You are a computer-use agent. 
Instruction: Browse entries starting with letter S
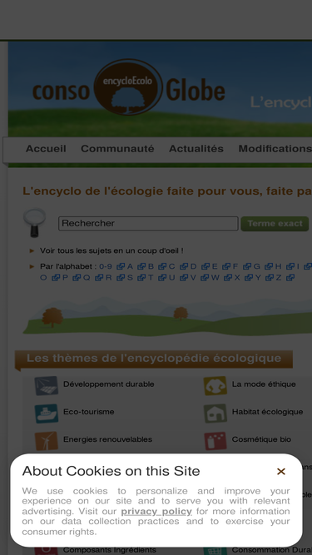[x=130, y=278]
